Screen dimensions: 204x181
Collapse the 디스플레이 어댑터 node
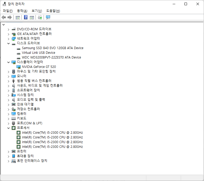[8, 62]
